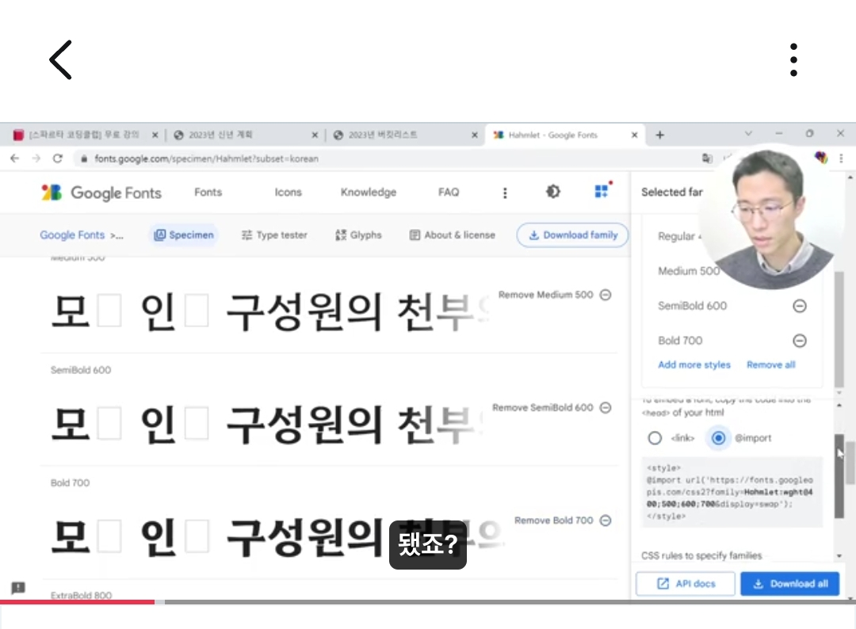The image size is (856, 629).
Task: Click the translate icon in the address bar
Action: click(707, 158)
